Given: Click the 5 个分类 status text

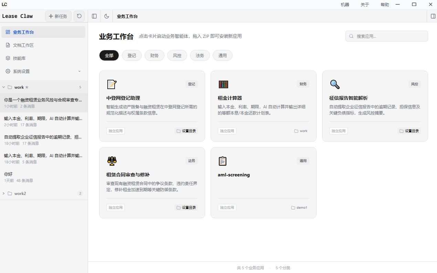Looking at the screenshot, I should click(x=283, y=268).
